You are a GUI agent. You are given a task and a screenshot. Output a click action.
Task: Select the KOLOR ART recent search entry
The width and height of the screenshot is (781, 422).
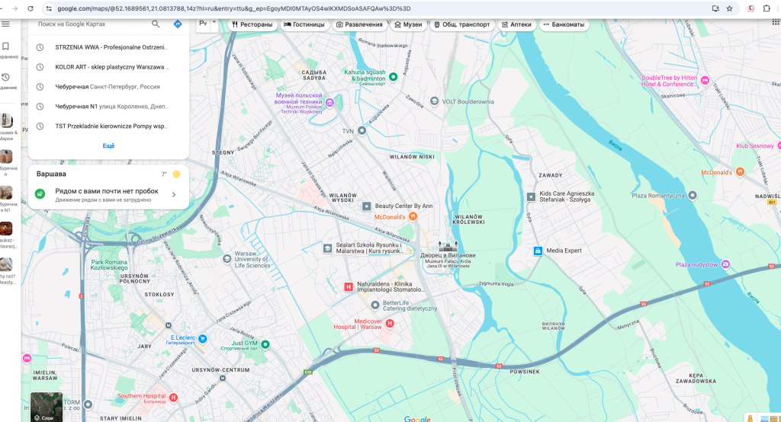[x=111, y=66]
